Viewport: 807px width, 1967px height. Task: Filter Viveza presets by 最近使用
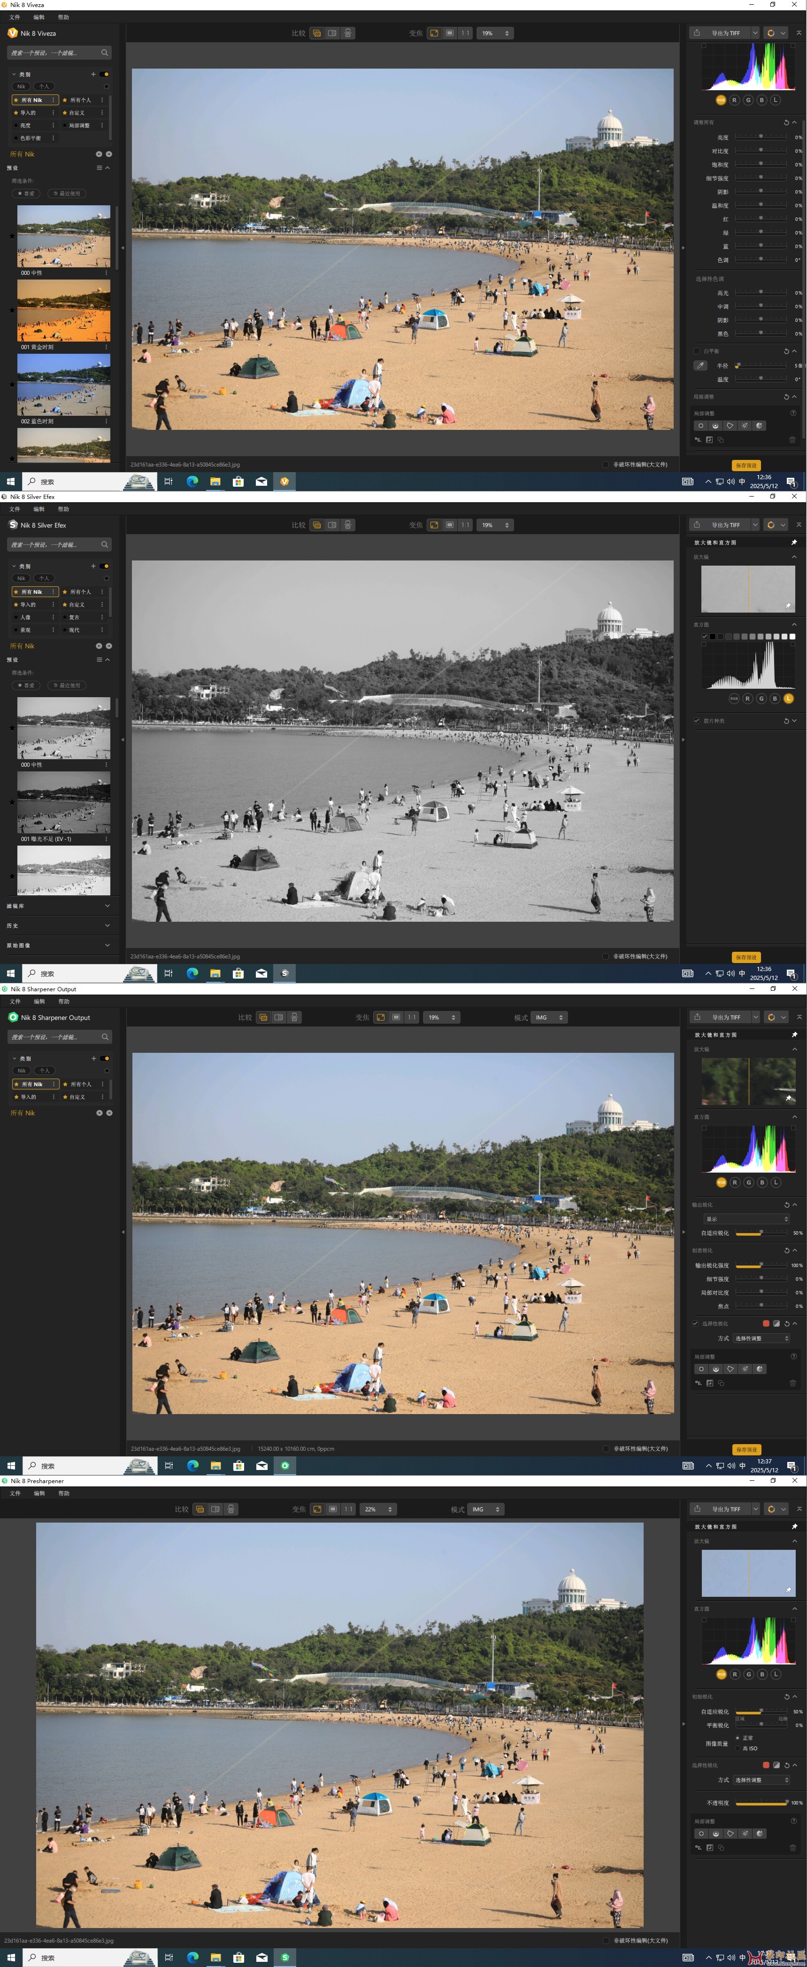pos(66,193)
